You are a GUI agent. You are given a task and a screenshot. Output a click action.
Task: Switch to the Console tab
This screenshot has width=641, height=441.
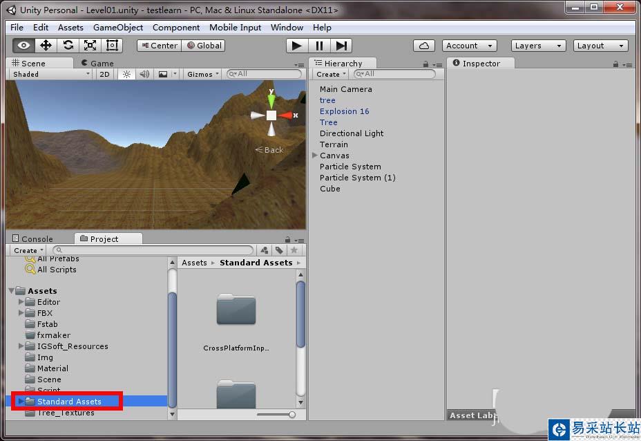point(32,239)
